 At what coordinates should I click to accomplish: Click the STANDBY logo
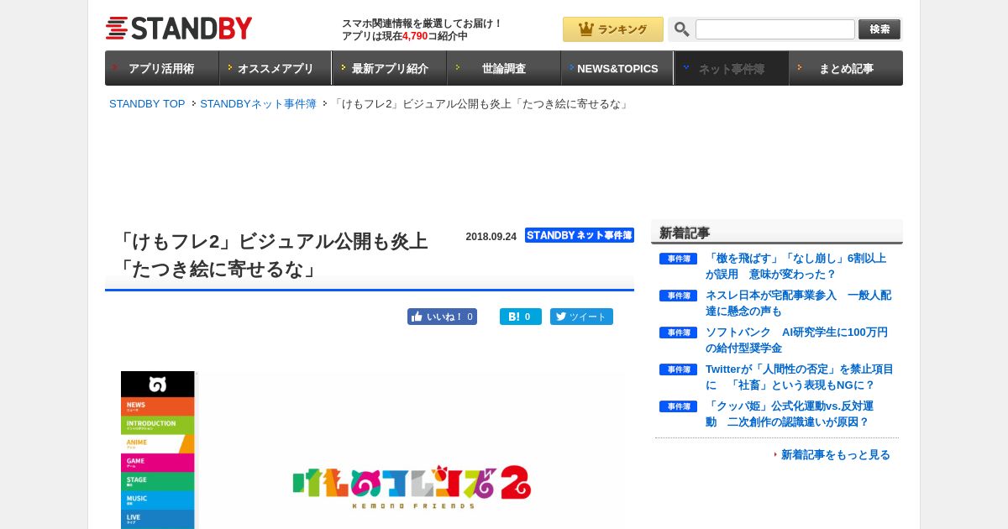(x=178, y=29)
